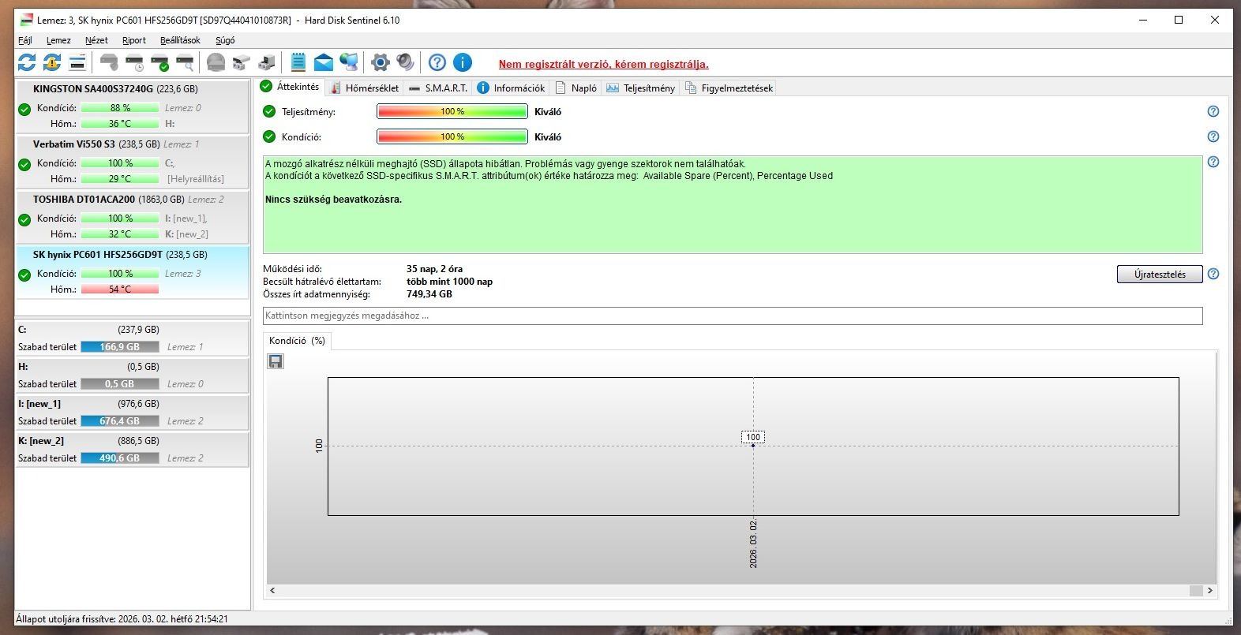Select the C: partition entry
Screen dimensions: 1241x635
(x=133, y=338)
